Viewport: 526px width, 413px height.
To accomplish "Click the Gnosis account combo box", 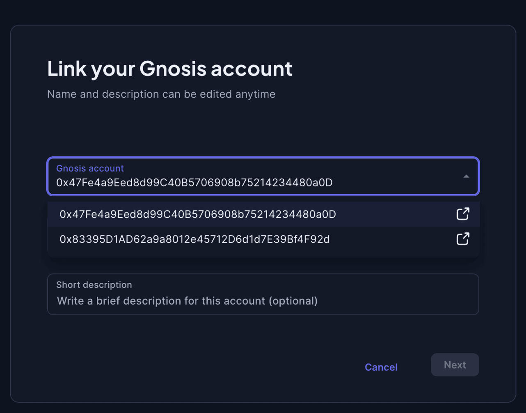I will tap(263, 176).
